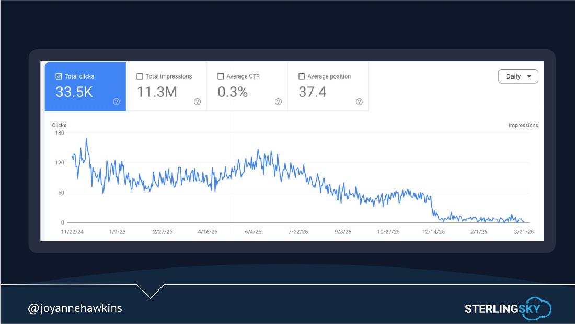Click the STERLINGSKY brand text
Viewport: 575px width, 324px height.
[x=502, y=309]
